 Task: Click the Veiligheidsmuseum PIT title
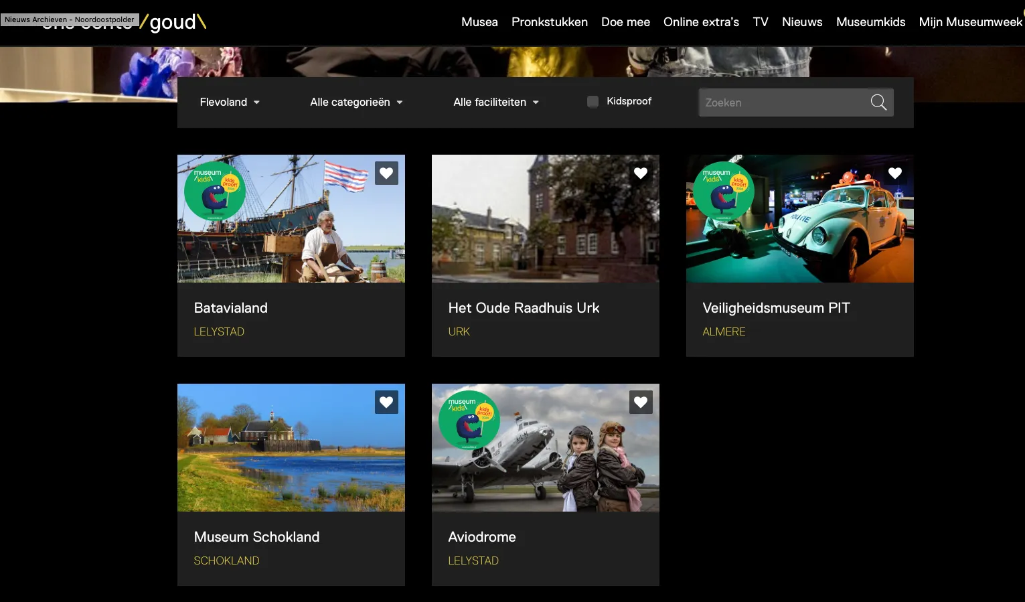point(776,308)
